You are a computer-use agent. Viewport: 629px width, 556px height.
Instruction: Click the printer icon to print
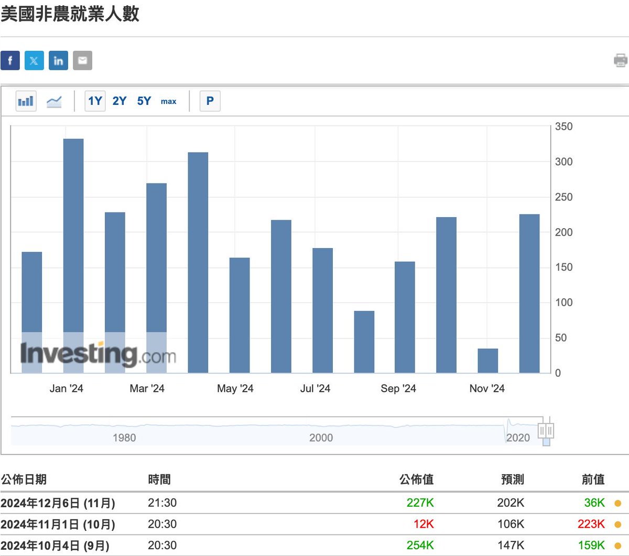pos(620,60)
